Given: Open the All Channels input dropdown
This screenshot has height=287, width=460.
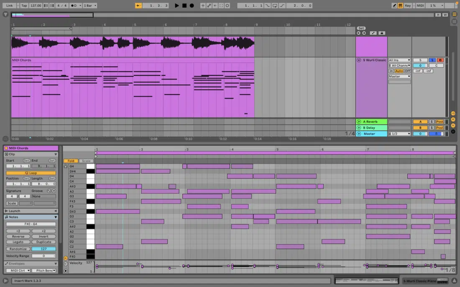Looking at the screenshot, I should tap(399, 65).
